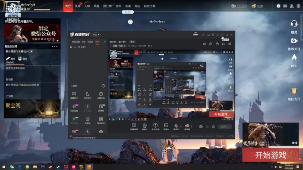Screen dimensions: 303x170
Task: Expand speaker options arrow
Action: [192, 126]
